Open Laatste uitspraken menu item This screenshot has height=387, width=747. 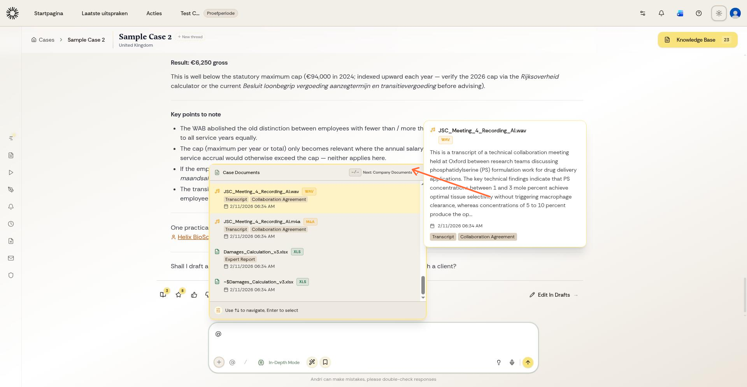point(105,13)
